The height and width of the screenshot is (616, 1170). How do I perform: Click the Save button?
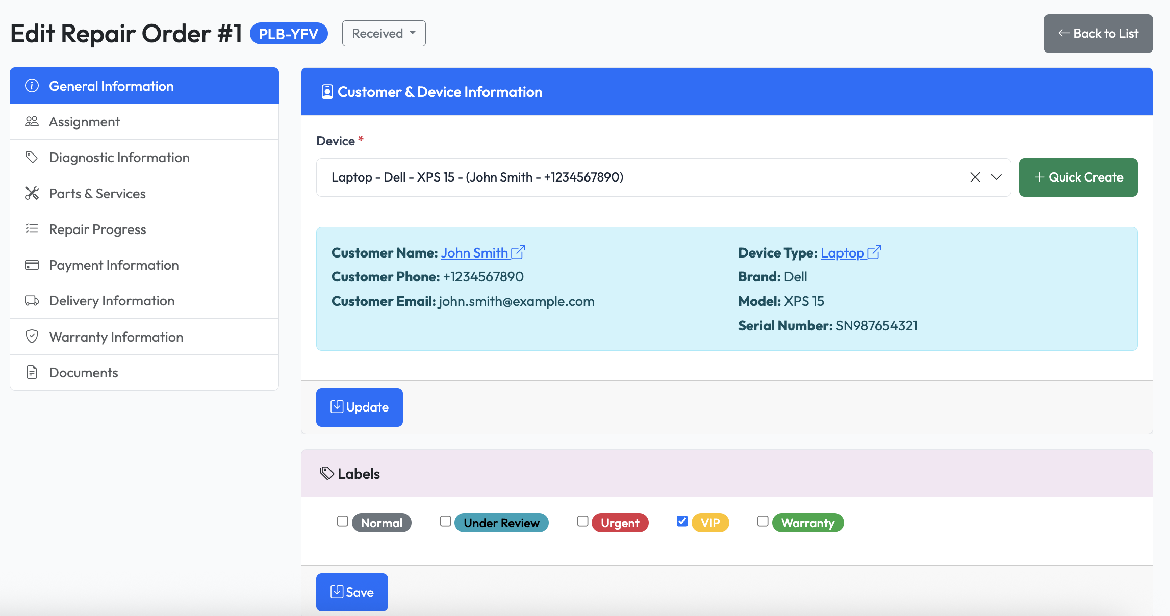coord(352,592)
